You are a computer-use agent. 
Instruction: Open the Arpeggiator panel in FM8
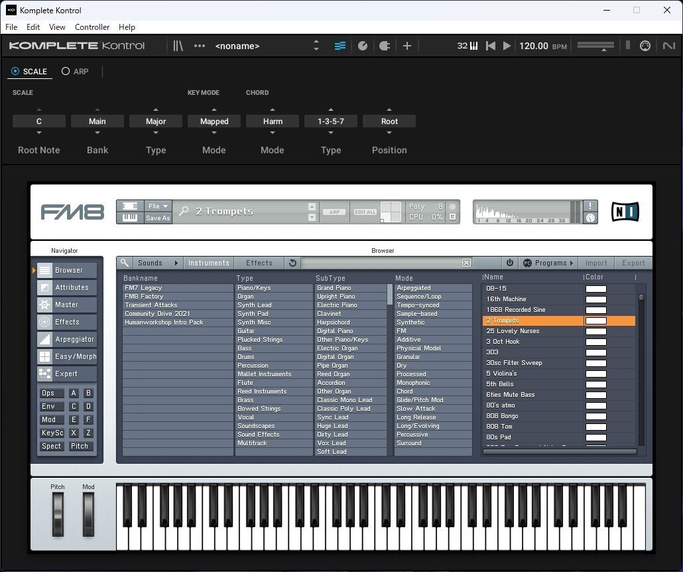(x=66, y=339)
